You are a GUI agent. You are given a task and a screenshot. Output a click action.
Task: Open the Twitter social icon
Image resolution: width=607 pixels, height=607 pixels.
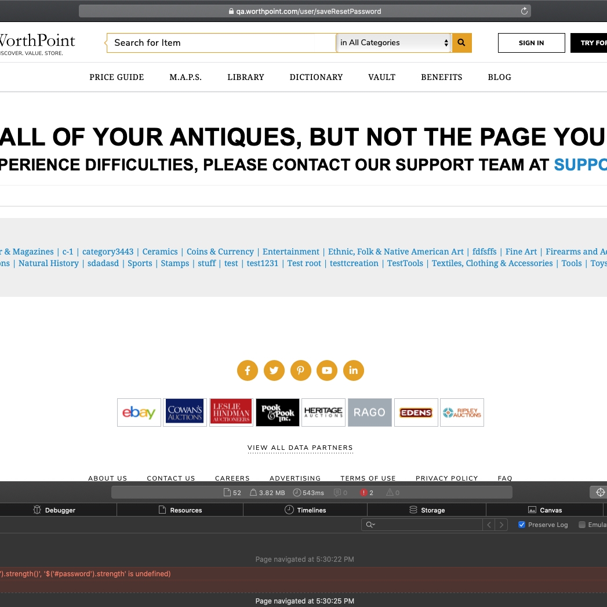click(x=274, y=370)
